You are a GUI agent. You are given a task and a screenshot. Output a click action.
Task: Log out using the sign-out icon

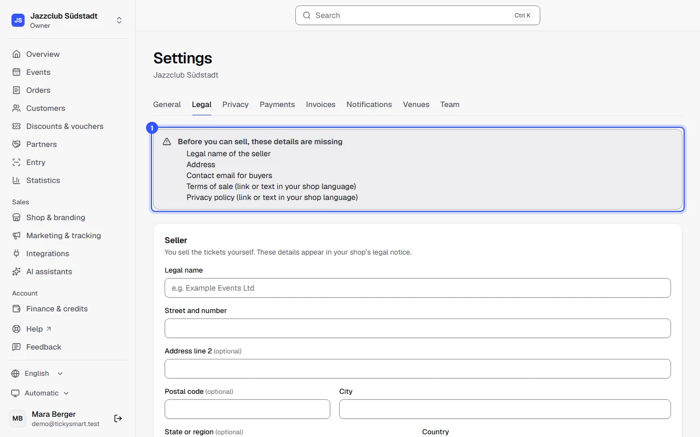coord(118,418)
